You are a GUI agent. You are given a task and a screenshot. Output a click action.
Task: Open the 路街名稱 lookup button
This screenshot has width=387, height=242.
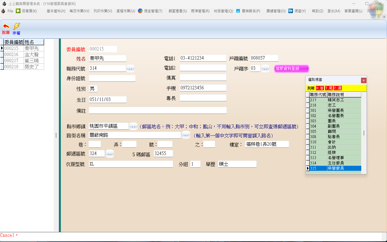(x=186, y=135)
